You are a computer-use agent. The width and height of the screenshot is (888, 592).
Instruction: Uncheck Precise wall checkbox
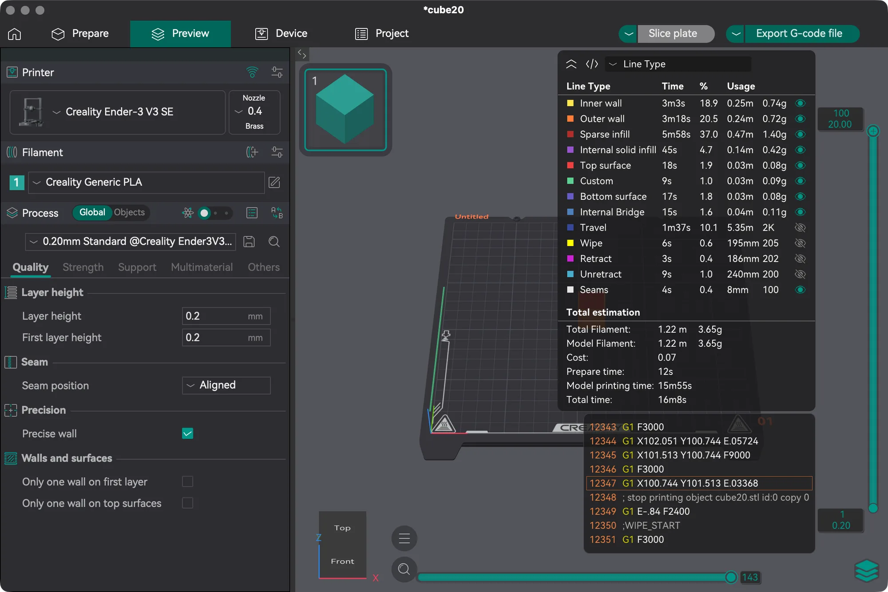coord(188,433)
